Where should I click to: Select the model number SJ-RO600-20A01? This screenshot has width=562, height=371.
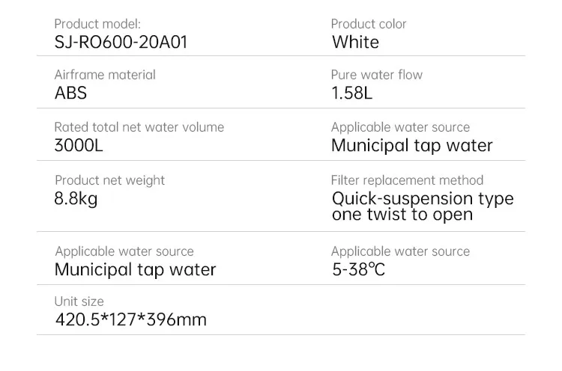tap(121, 42)
